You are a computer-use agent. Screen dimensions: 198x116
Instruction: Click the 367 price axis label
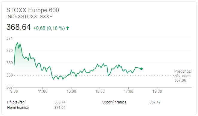click(10, 87)
